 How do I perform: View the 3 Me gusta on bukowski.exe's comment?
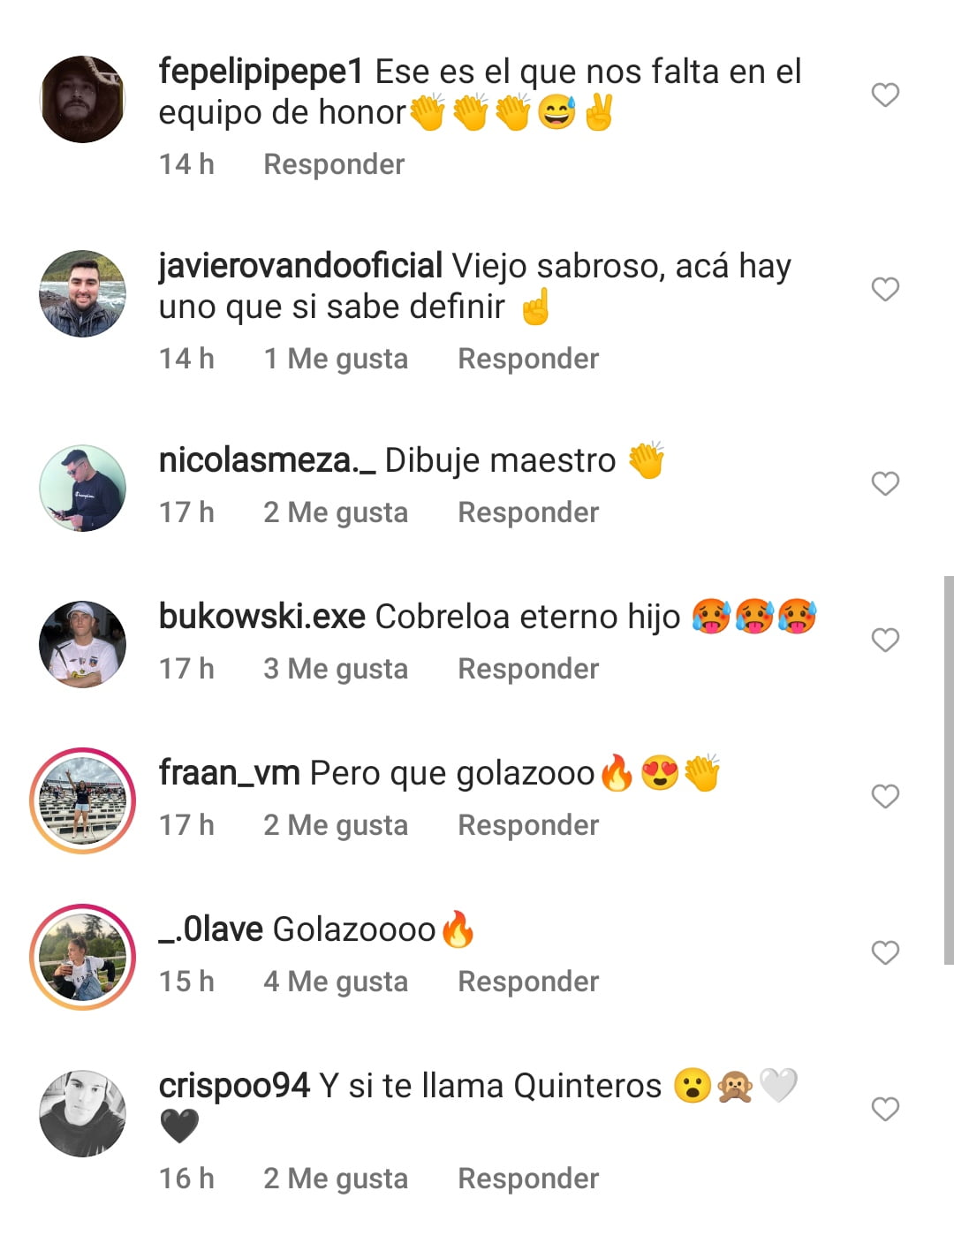click(x=336, y=669)
